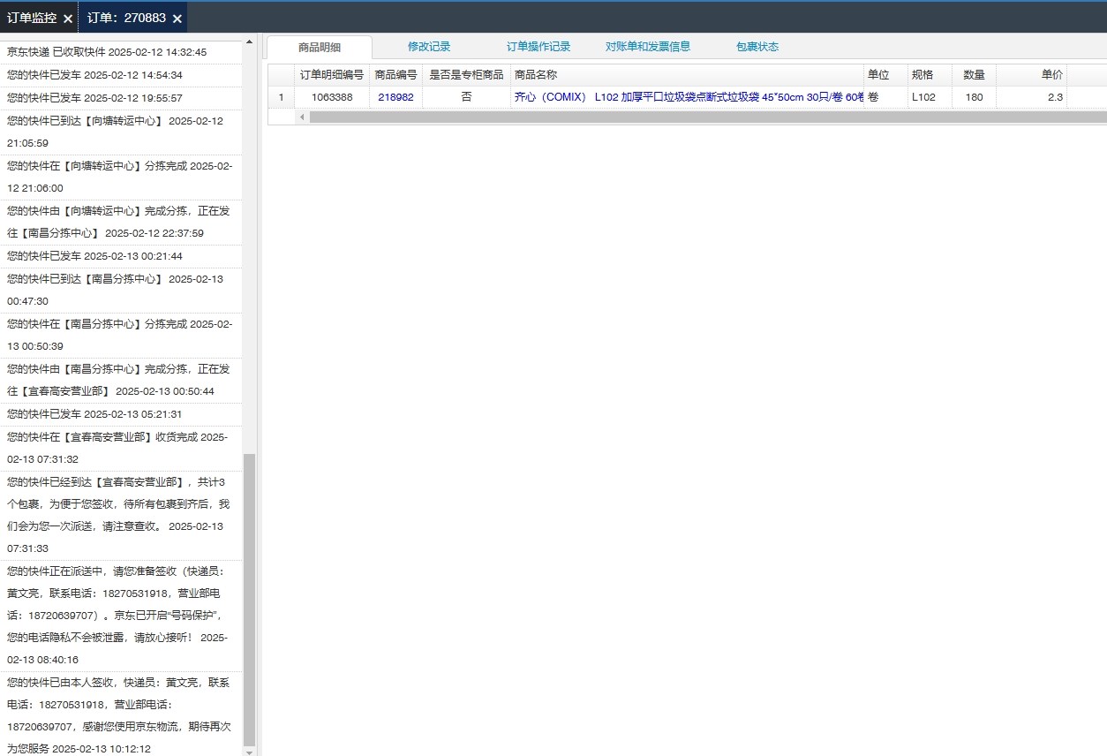This screenshot has height=756, width=1107.
Task: Open the 修改记录 tab
Action: tap(429, 47)
